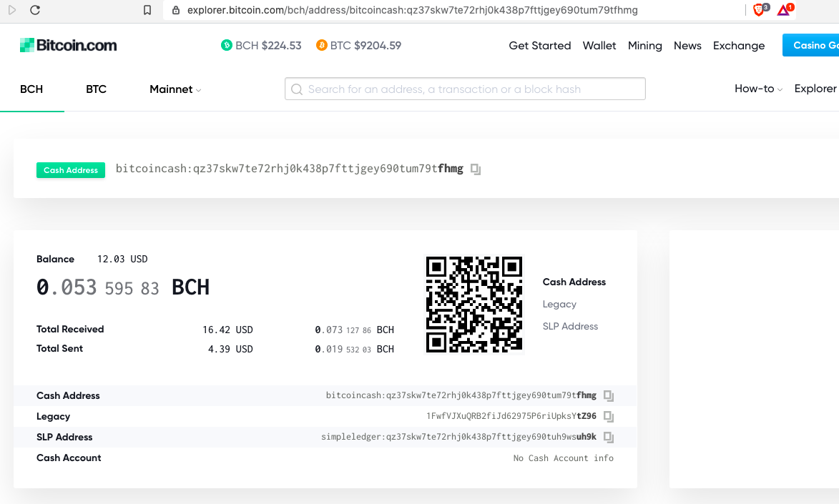Click the 0.073 127 86 BCH received
839x504 pixels.
354,330
